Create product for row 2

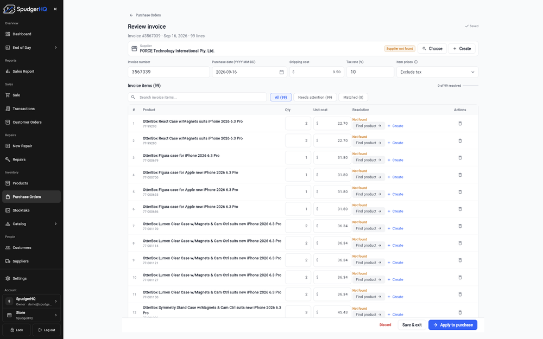395,143
